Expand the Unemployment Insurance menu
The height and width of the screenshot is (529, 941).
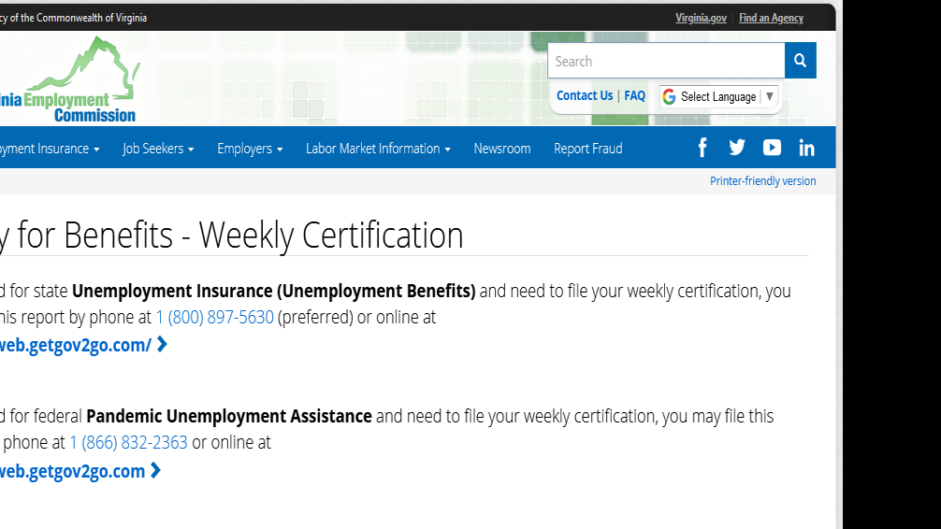point(50,149)
